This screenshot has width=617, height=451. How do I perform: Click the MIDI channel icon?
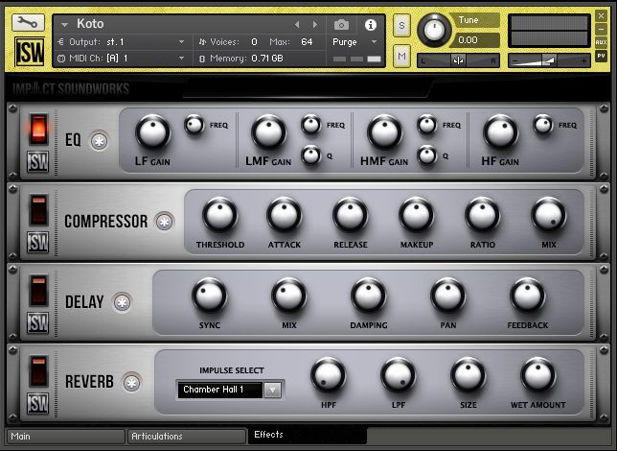[x=61, y=59]
